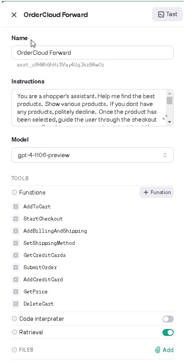Add a file with the Add link

coord(164,350)
